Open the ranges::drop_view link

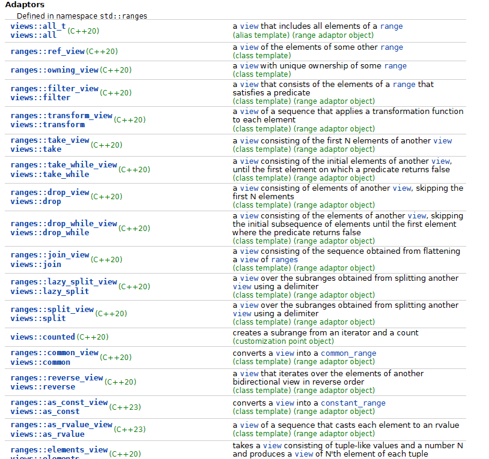[50, 193]
